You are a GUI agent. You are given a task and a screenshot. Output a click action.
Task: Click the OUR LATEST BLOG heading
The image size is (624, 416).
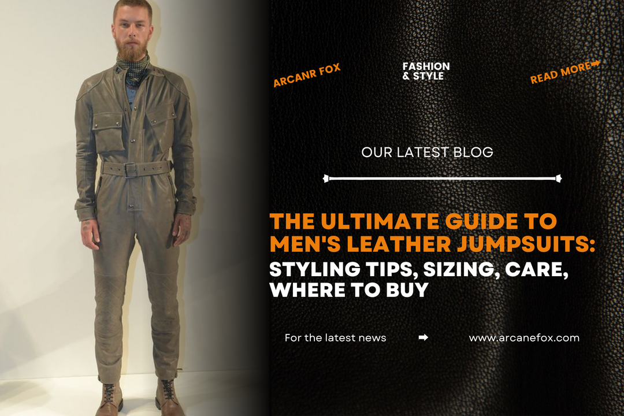point(427,152)
